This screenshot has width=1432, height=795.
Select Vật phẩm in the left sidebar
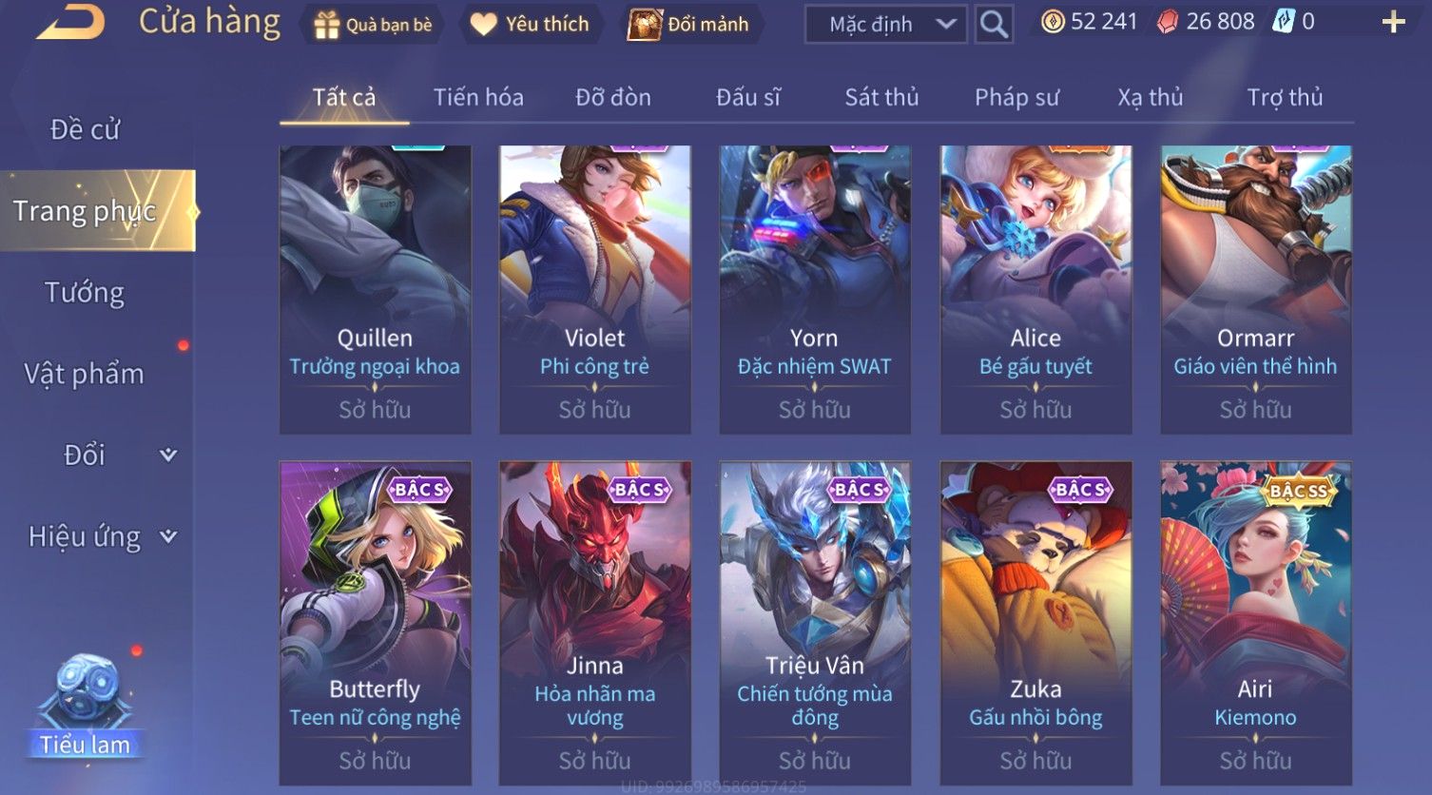(x=85, y=374)
